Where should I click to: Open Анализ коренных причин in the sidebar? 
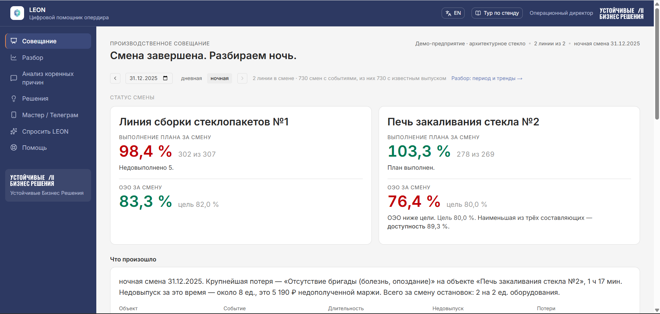pyautogui.click(x=48, y=78)
